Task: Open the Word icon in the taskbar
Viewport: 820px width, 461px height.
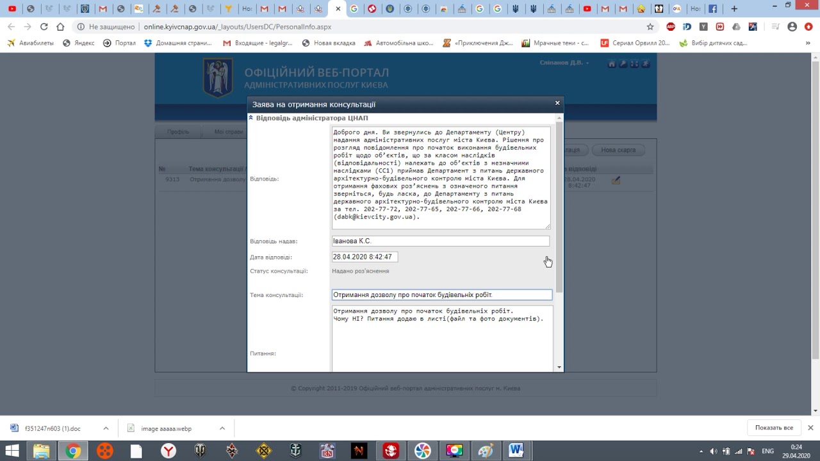Action: (516, 451)
